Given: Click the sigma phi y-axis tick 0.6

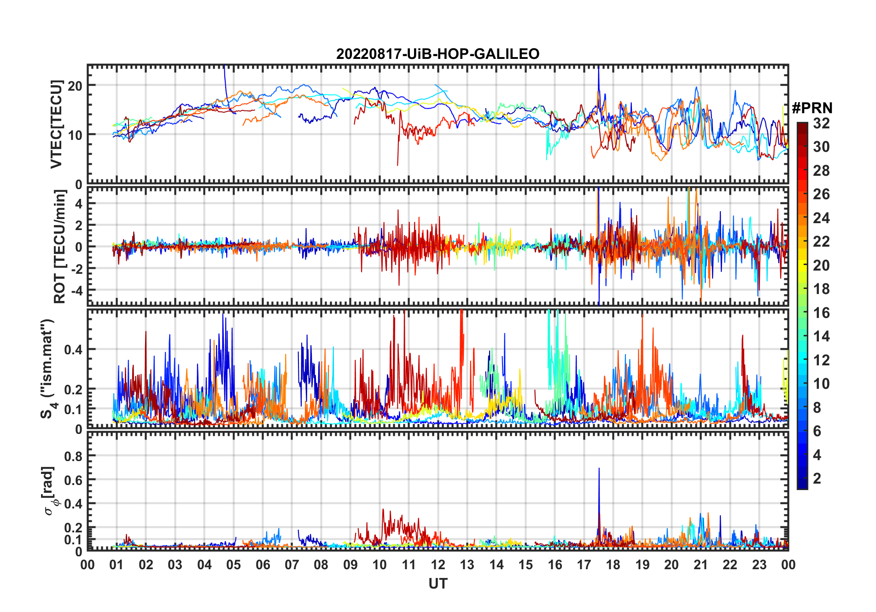Looking at the screenshot, I should 73,480.
